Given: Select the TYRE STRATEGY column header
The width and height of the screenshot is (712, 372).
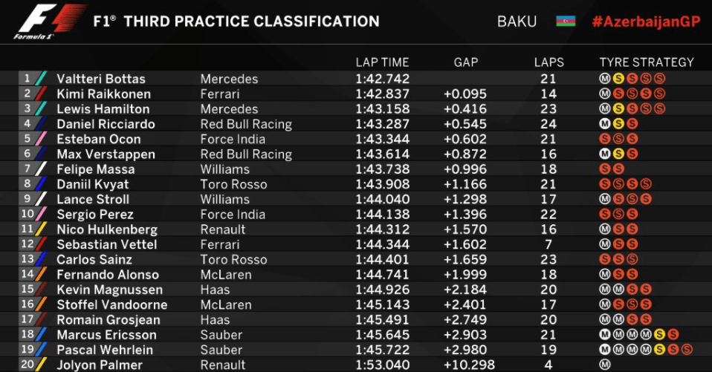Looking at the screenshot, I should pos(647,62).
